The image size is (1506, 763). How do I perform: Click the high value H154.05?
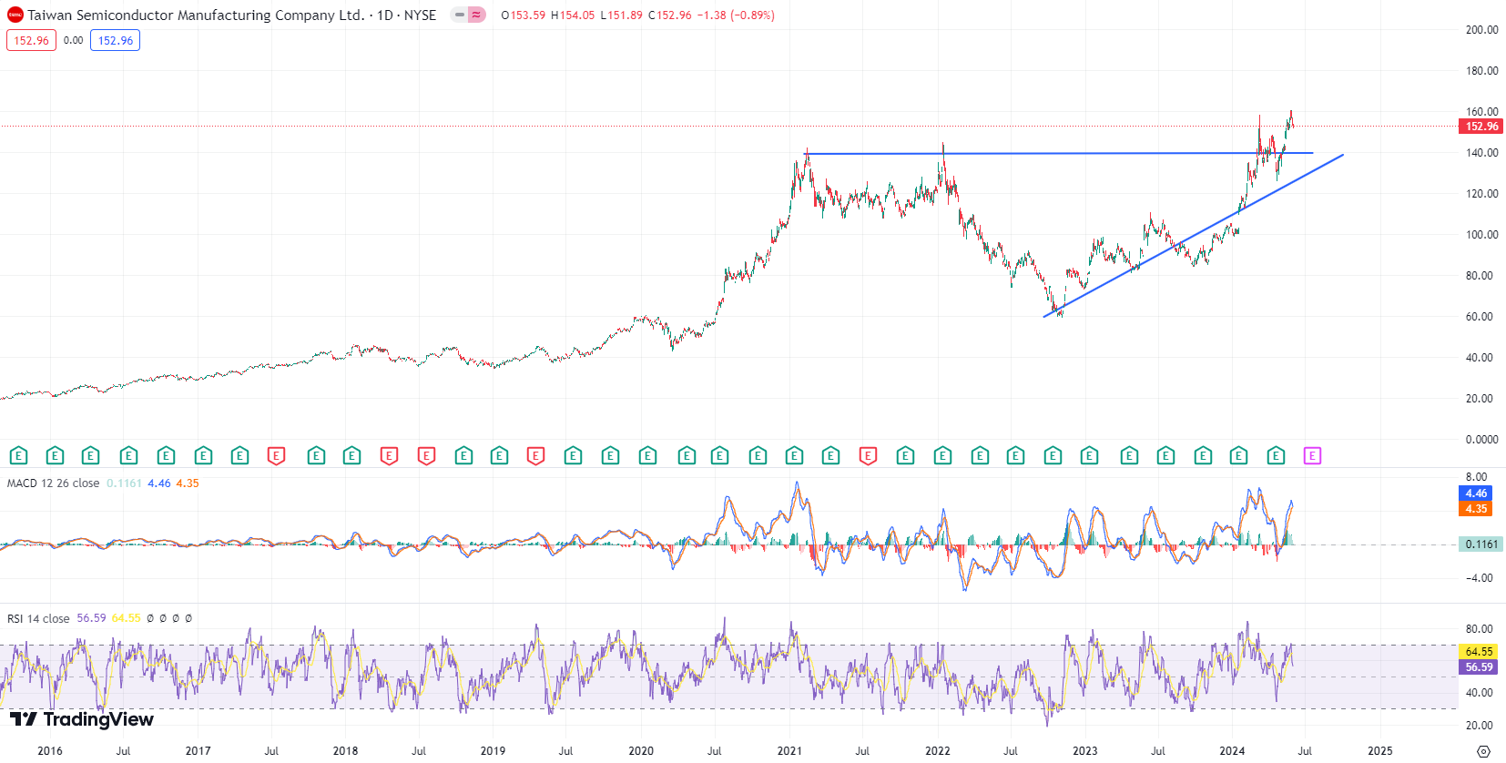point(573,15)
